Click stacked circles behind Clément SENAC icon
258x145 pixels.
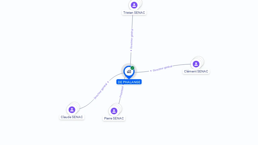(x=200, y=60)
